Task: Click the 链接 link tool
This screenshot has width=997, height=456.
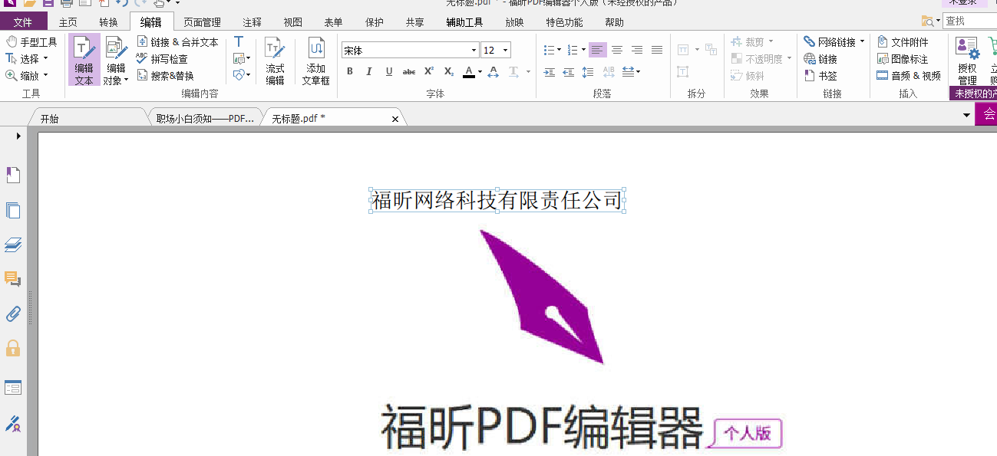Action: click(820, 59)
